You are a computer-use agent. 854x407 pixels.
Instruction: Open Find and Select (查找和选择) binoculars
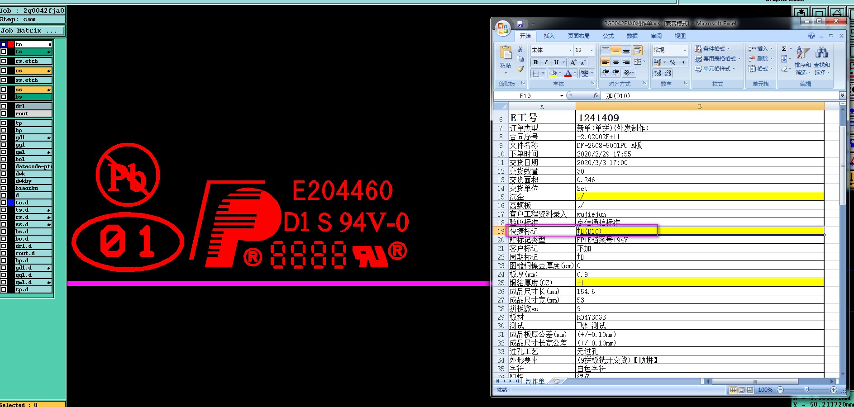click(822, 61)
